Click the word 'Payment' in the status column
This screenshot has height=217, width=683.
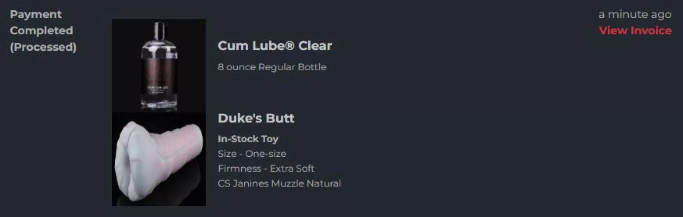(36, 14)
